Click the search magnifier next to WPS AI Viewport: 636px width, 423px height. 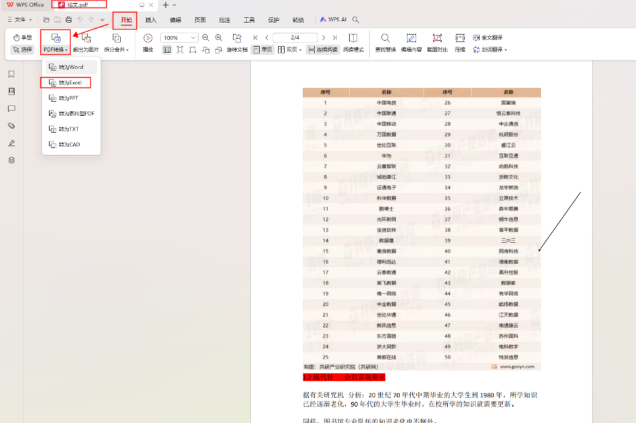(x=356, y=19)
